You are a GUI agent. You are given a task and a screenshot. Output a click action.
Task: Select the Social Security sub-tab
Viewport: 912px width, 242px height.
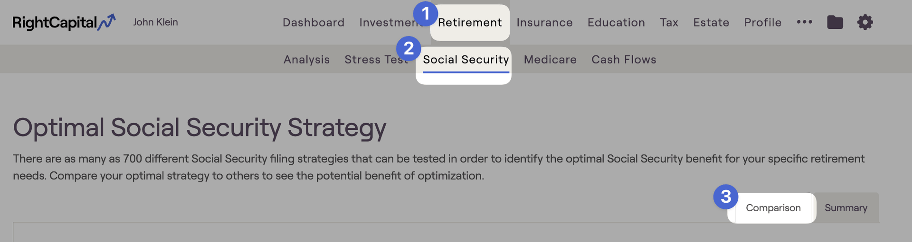coord(466,60)
